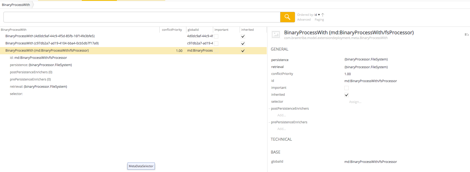
Task: Collapse the postPersistenceEnrichers section in property panel
Action: click(269, 109)
